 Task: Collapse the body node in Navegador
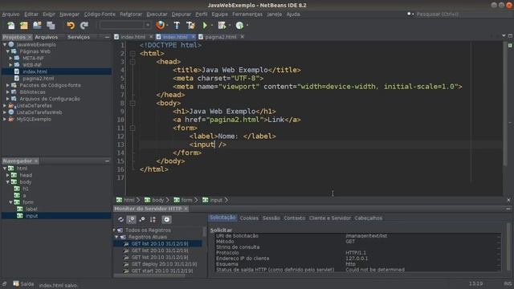pyautogui.click(x=7, y=182)
